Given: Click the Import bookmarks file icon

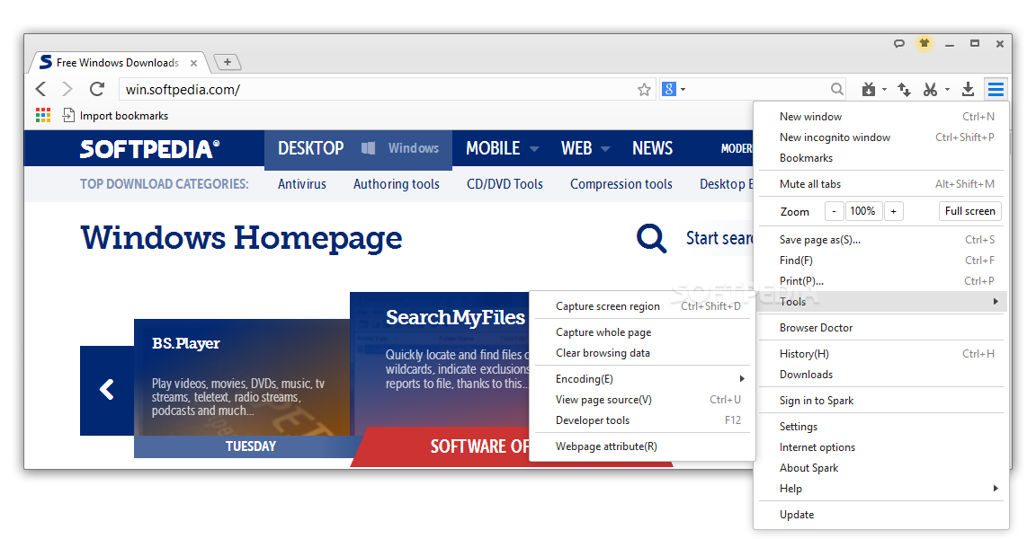Looking at the screenshot, I should tap(68, 116).
